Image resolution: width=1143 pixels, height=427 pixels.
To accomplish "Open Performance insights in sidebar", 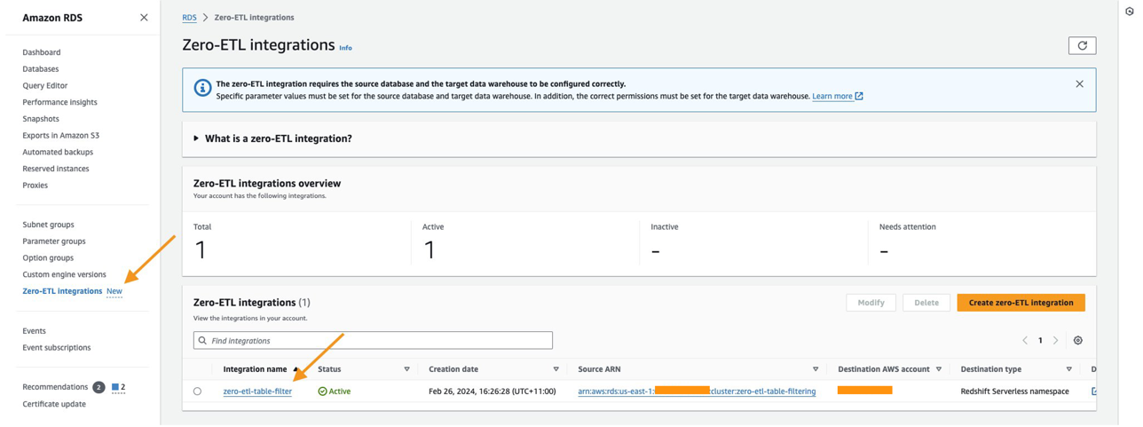I will 59,102.
